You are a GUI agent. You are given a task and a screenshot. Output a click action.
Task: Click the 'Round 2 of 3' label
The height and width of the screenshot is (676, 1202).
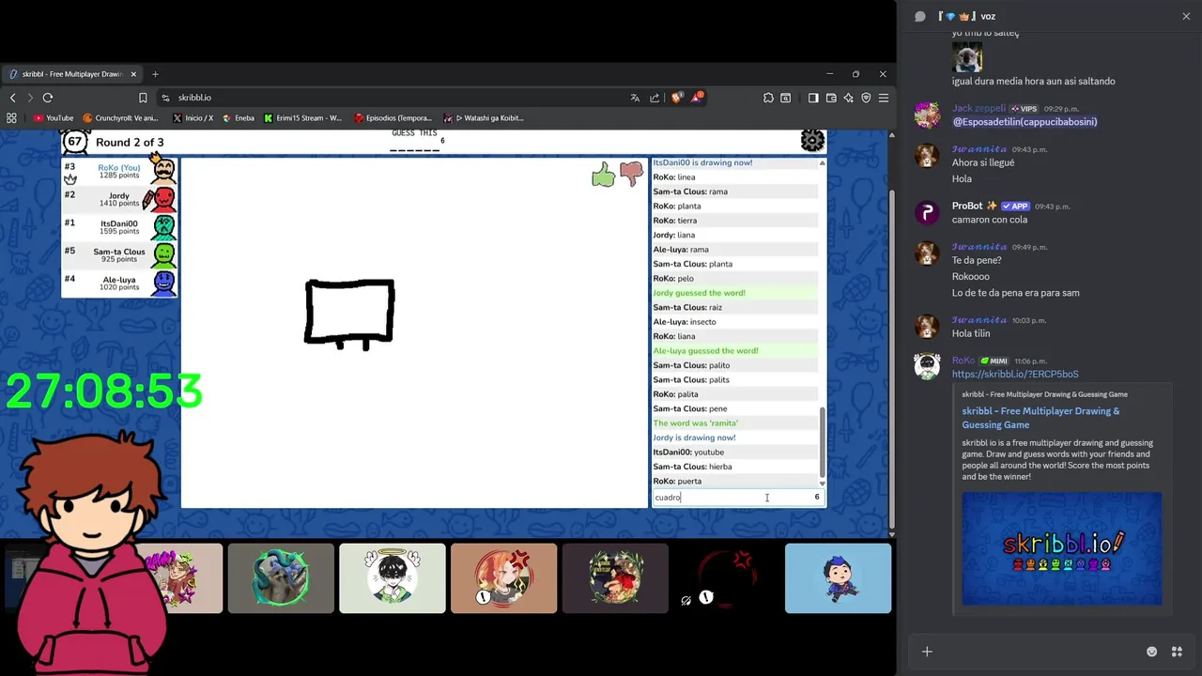click(x=130, y=143)
